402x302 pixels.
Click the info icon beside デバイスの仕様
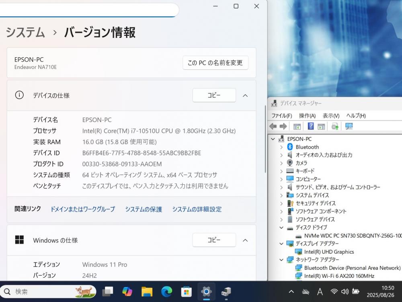(x=19, y=95)
